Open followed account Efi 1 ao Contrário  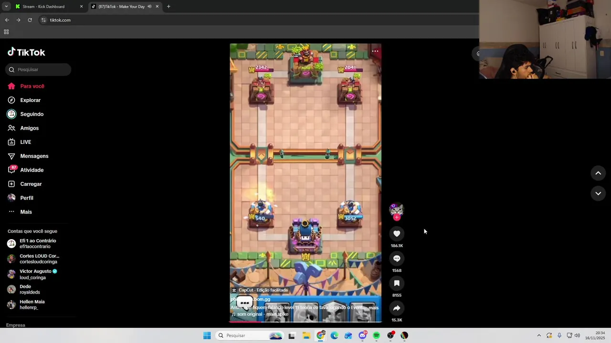(x=32, y=243)
